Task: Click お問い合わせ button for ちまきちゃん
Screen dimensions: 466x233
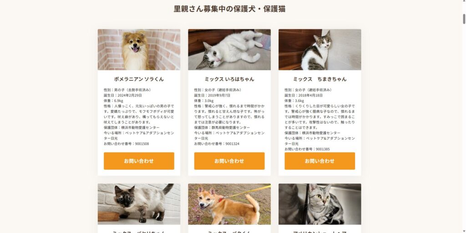Action: pyautogui.click(x=320, y=161)
